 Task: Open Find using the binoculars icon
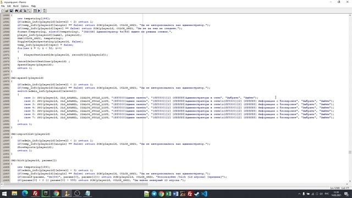pyautogui.click(x=16, y=10)
